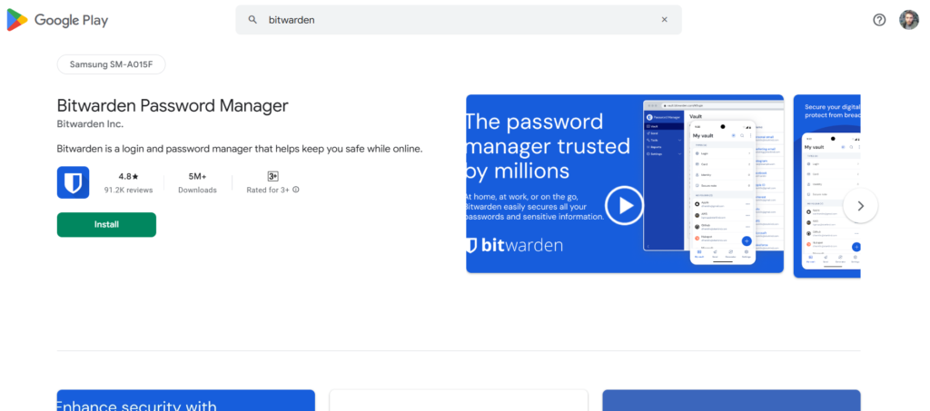Viewport: 930px width, 411px height.
Task: Click the Google Play logo
Action: point(57,20)
